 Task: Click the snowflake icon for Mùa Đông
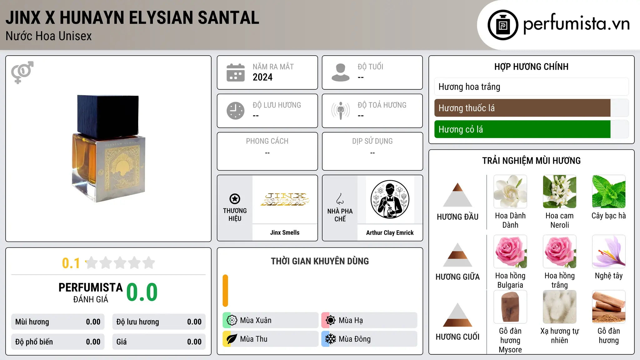(x=331, y=339)
